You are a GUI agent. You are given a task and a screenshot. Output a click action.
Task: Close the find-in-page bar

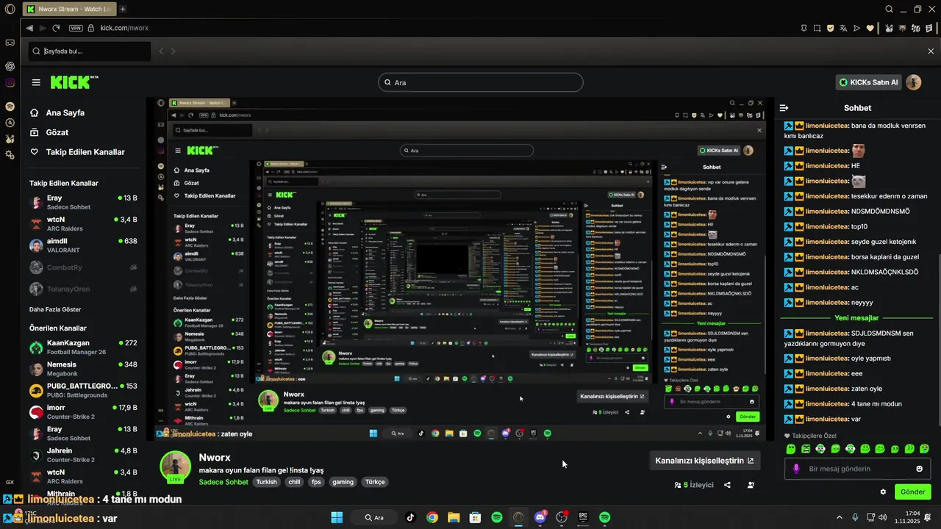931,51
